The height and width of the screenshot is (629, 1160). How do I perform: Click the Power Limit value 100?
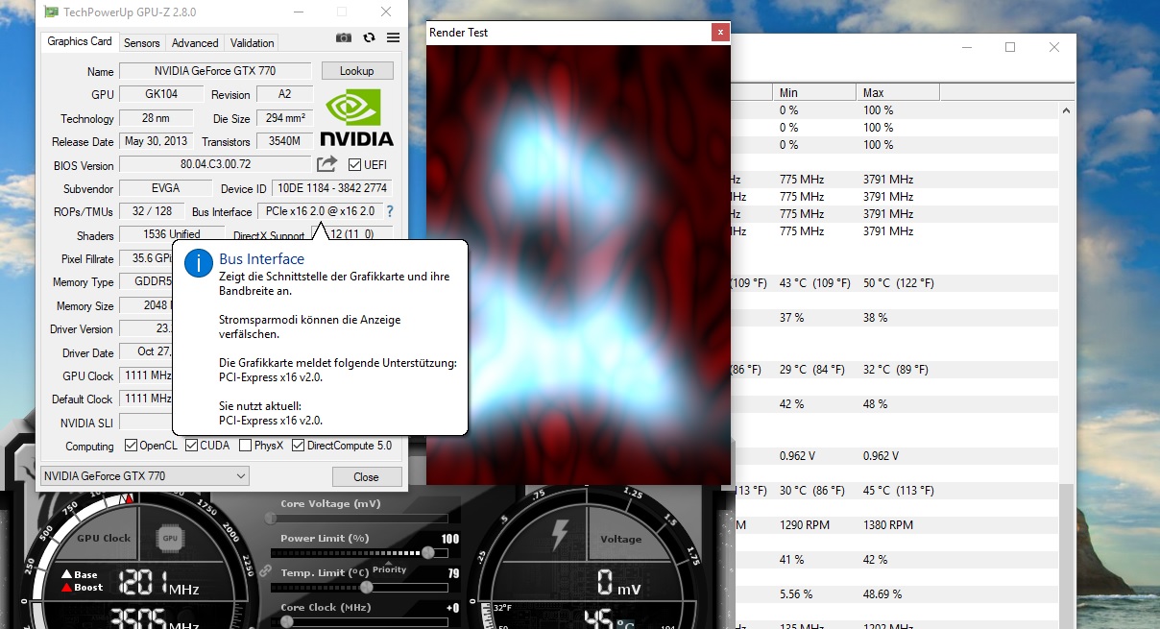450,539
